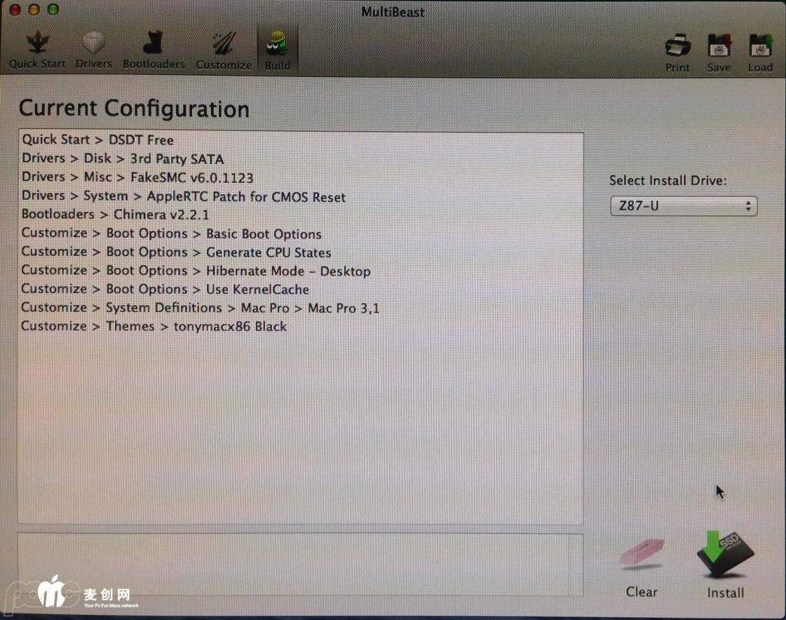Click the Save configuration icon
The width and height of the screenshot is (786, 620).
tap(719, 47)
